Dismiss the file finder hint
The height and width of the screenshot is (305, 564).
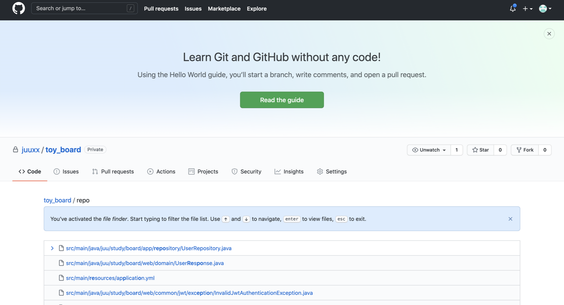click(510, 219)
